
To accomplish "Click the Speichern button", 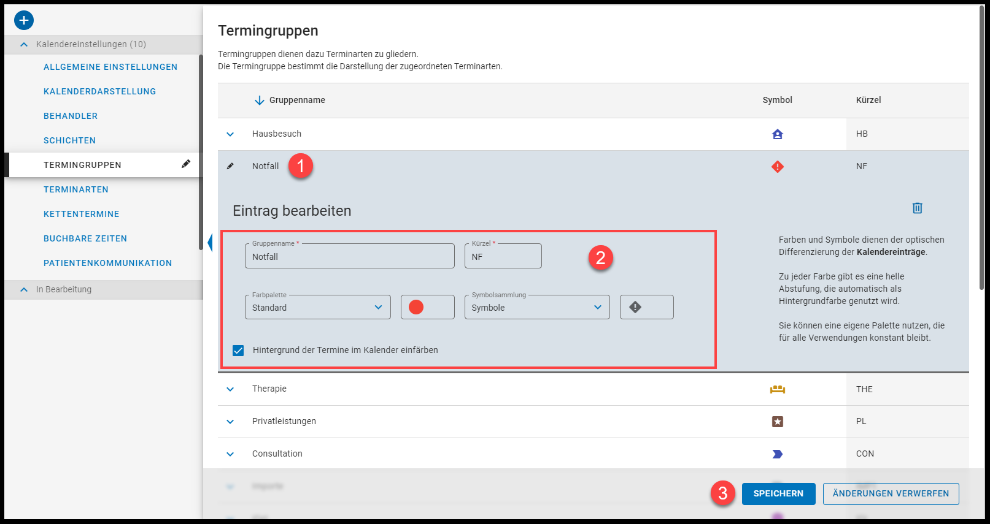I will [778, 493].
